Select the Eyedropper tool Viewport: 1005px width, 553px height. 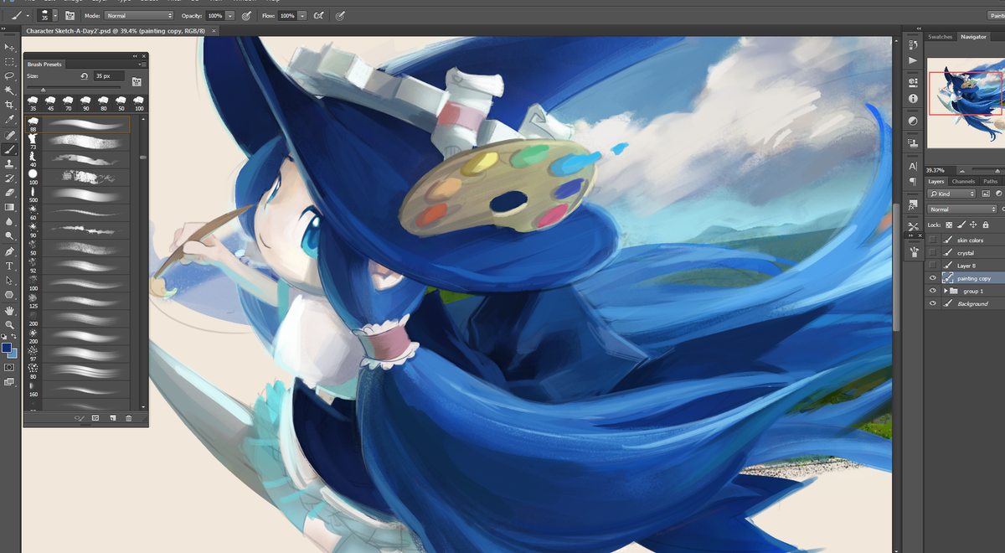[x=9, y=119]
